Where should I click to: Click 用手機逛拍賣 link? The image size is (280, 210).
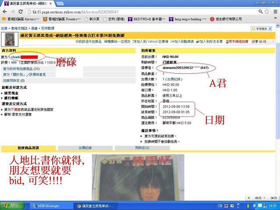[237, 42]
